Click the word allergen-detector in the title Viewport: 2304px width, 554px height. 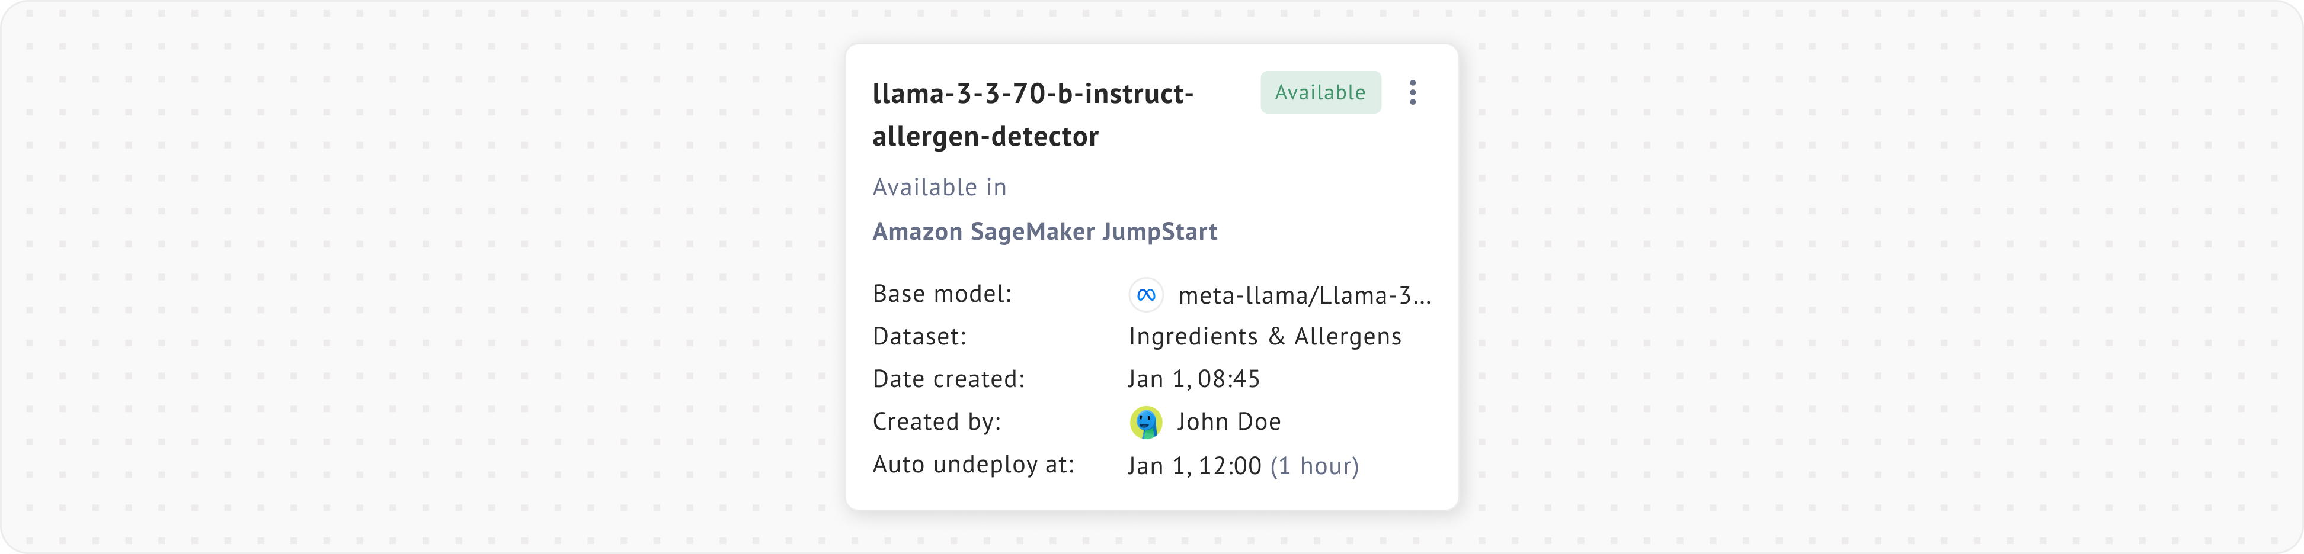tap(985, 137)
